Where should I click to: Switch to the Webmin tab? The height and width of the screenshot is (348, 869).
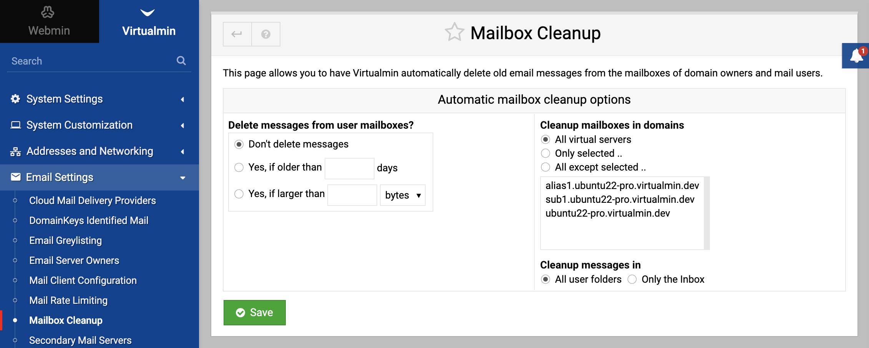click(x=50, y=22)
